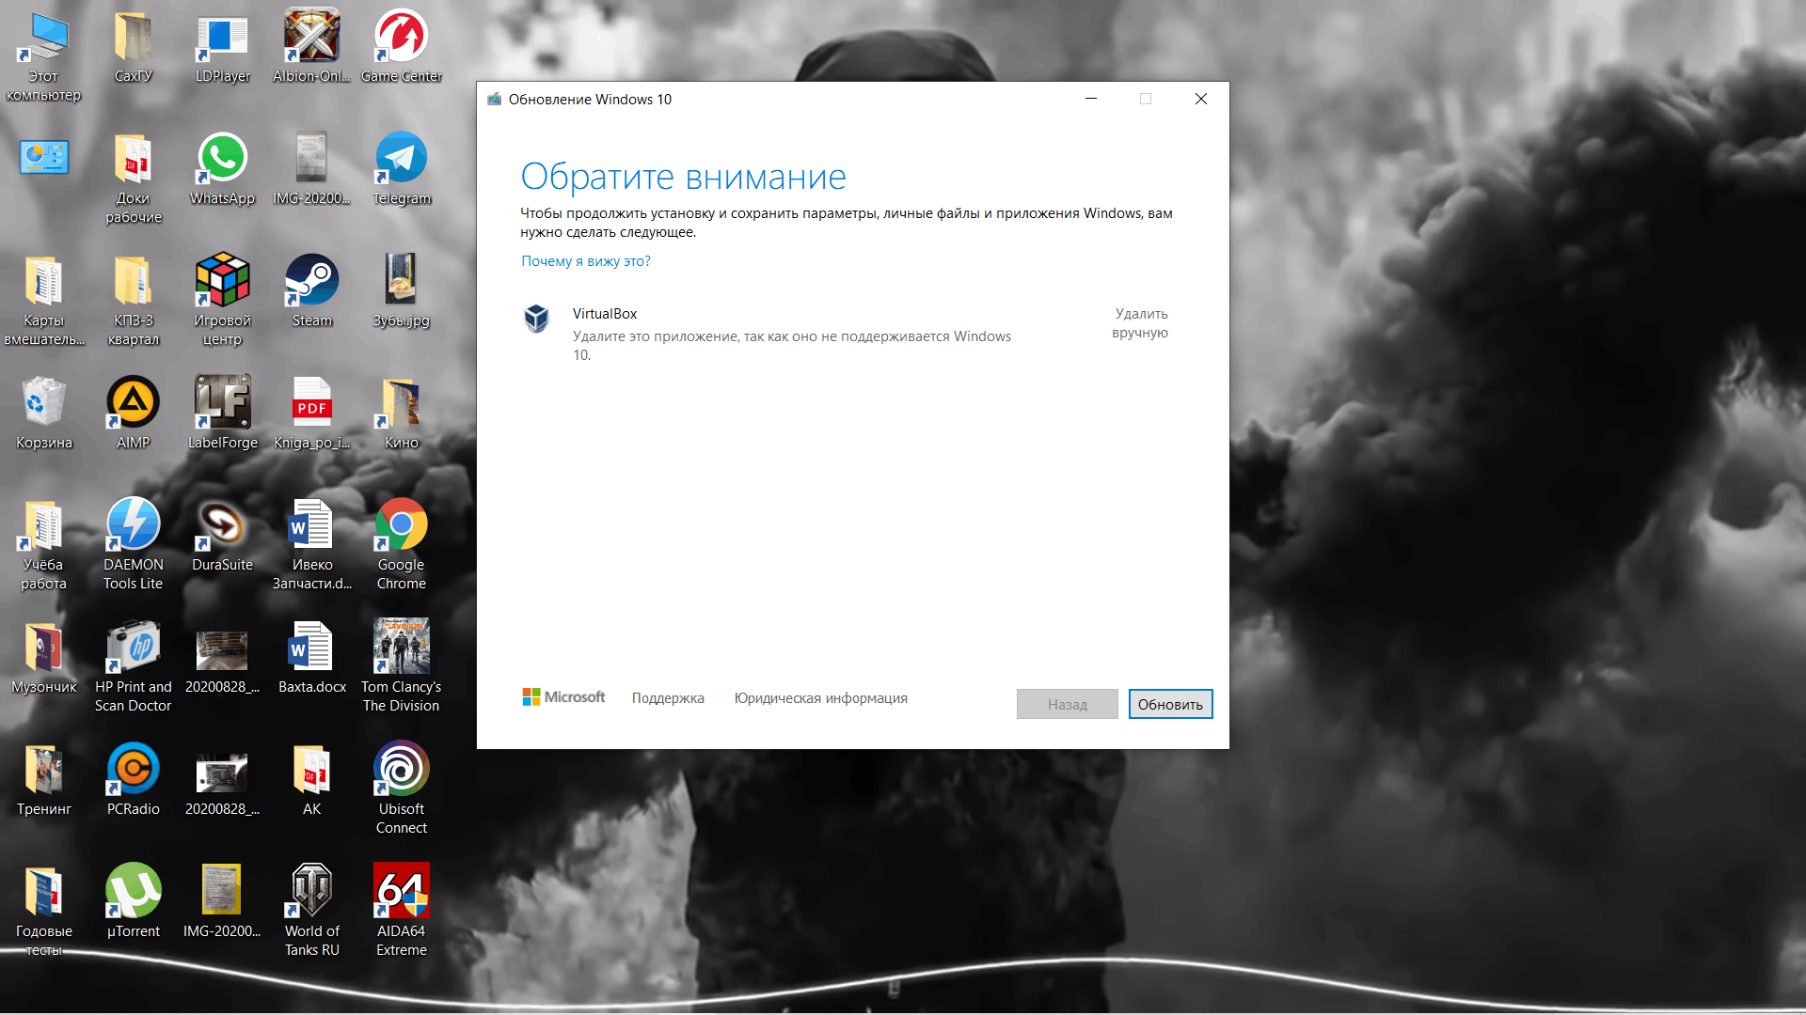Select the СахГУ folder icon

point(133,48)
